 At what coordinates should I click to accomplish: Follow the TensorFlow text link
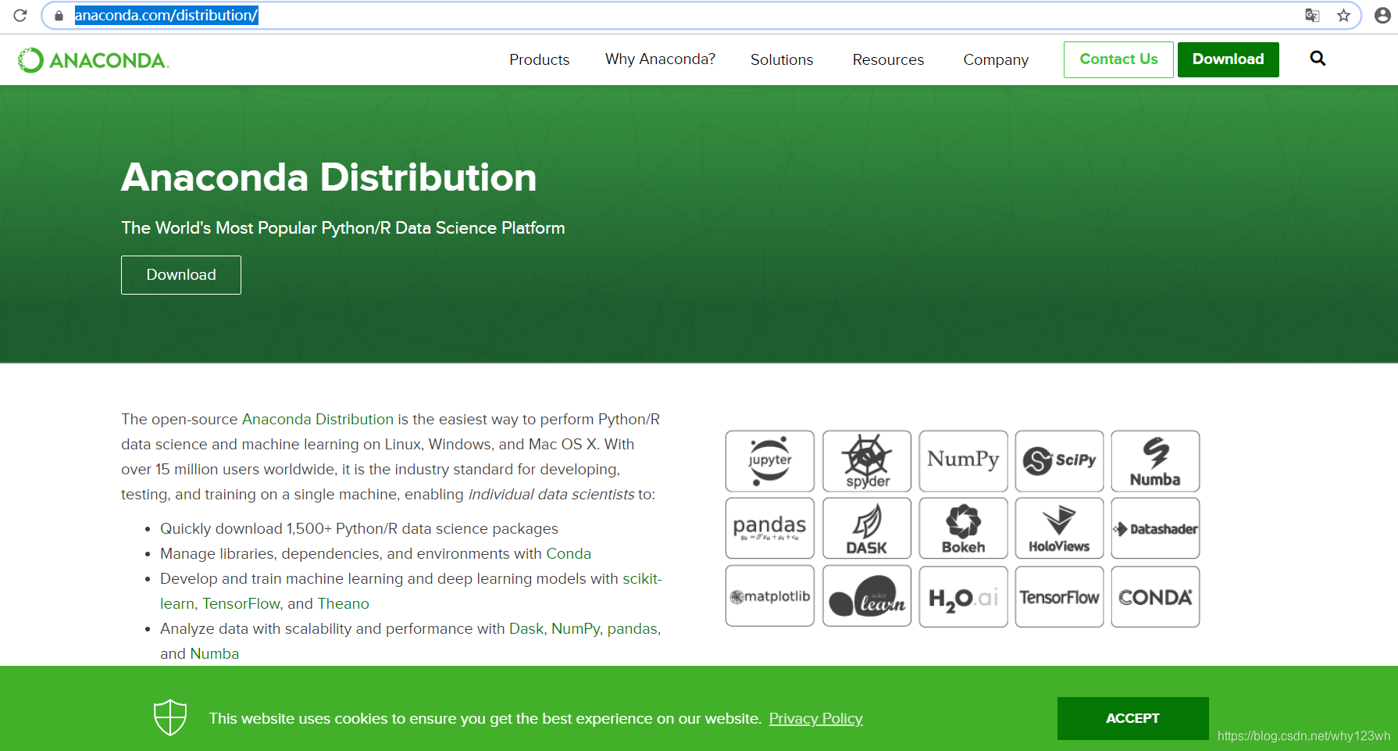[x=241, y=604]
